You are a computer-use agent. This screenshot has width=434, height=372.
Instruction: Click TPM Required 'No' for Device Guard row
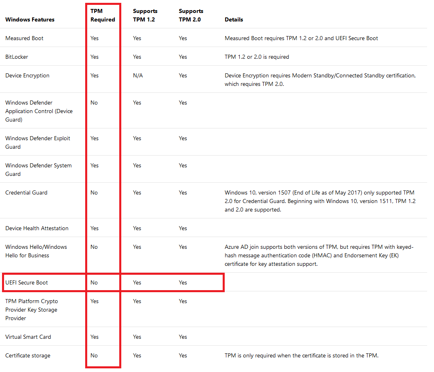94,103
